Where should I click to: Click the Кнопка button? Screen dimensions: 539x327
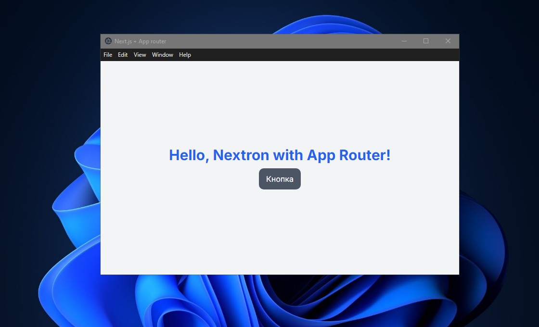[280, 178]
